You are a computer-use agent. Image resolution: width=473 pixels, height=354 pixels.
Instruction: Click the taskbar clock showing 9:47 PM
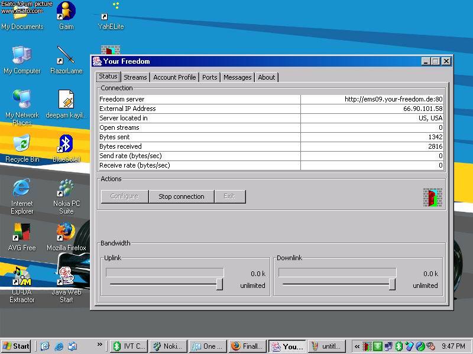[453, 346]
